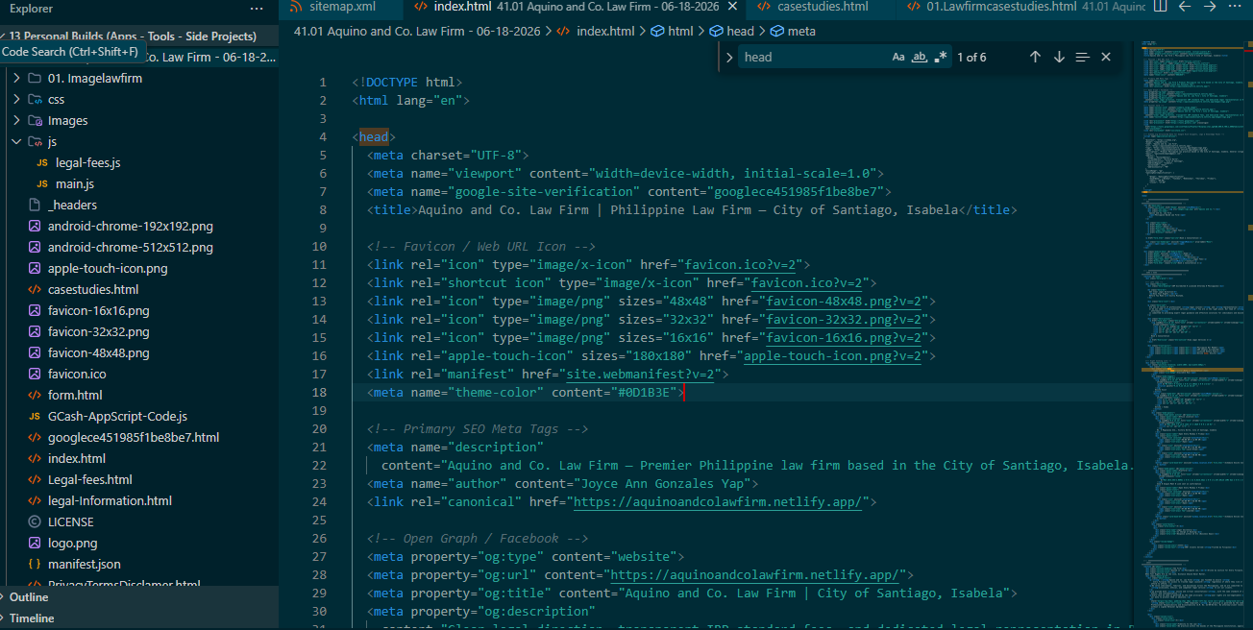The width and height of the screenshot is (1253, 630).
Task: Toggle Match Case in the find widget
Action: click(x=898, y=57)
